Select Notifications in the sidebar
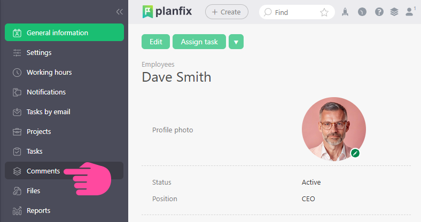 46,92
